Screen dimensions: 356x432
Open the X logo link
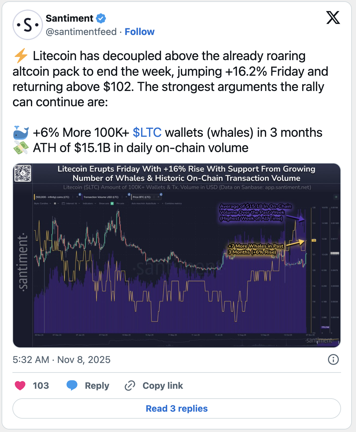[333, 18]
